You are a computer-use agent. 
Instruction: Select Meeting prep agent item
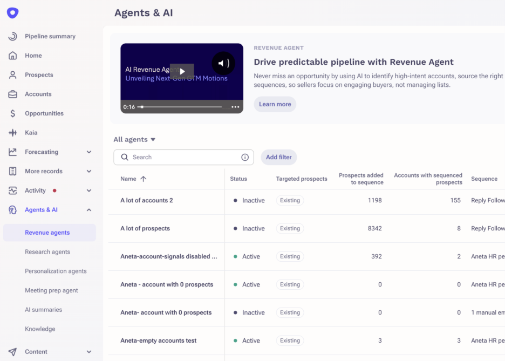point(52,290)
